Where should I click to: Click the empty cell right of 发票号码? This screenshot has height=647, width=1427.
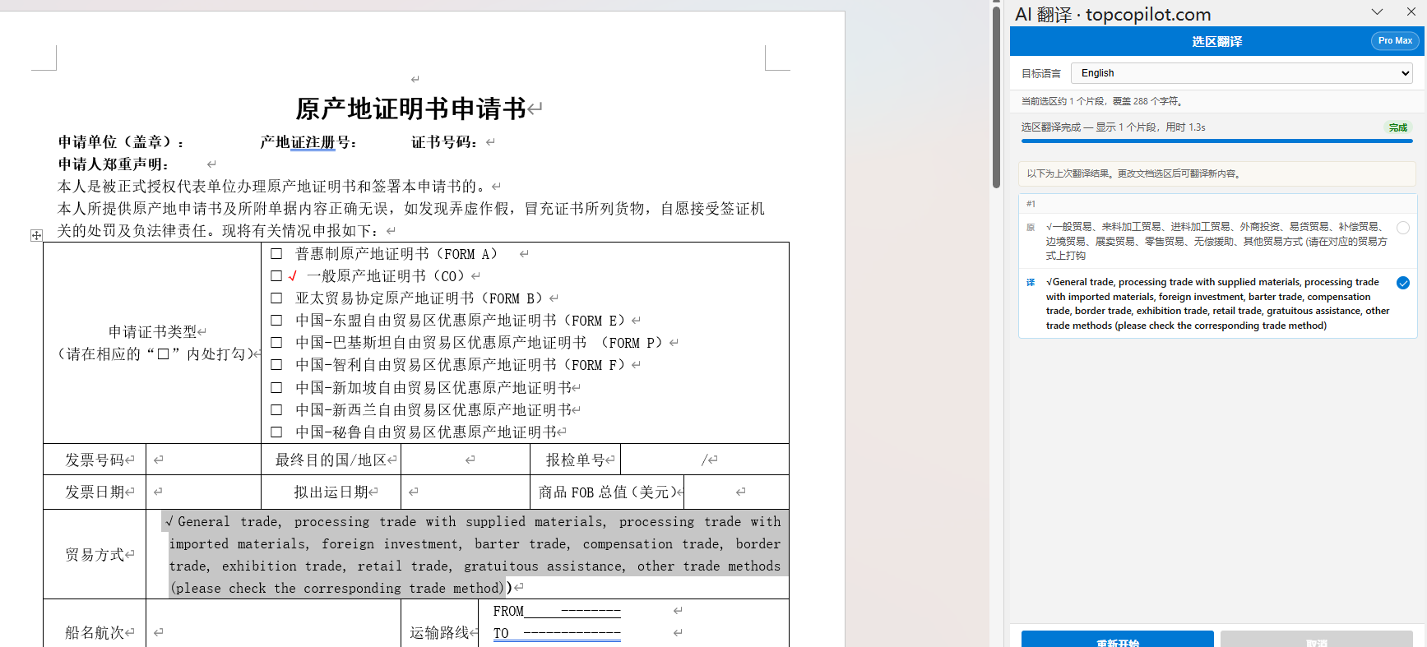tap(203, 460)
